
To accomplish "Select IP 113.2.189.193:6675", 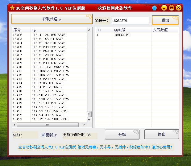I will [x=49, y=103].
